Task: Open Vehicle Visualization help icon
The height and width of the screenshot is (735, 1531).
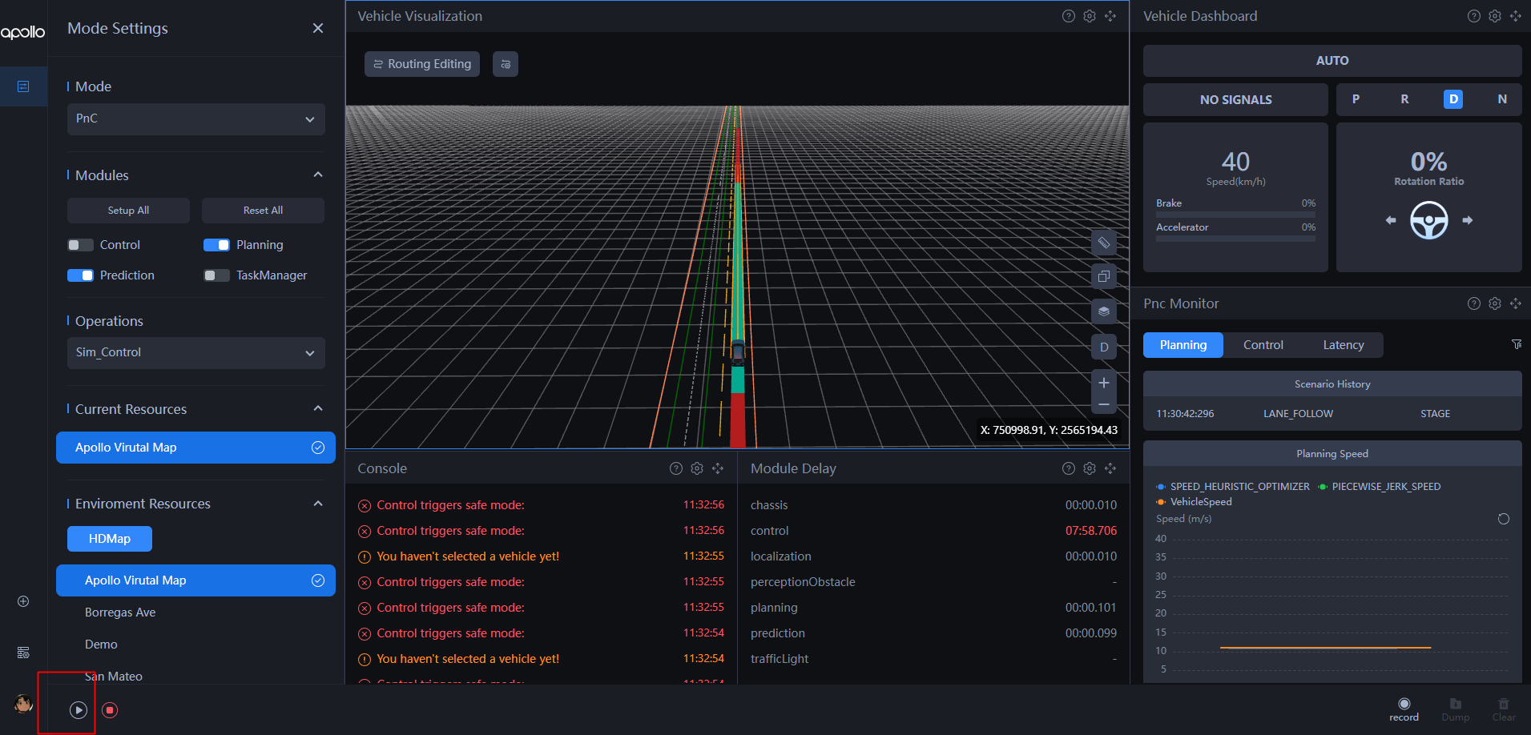Action: pyautogui.click(x=1069, y=16)
